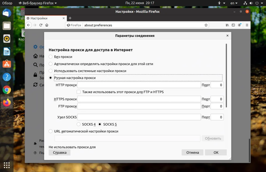Launch Google Chrome from the dock
266x172 pixels.
7,90
